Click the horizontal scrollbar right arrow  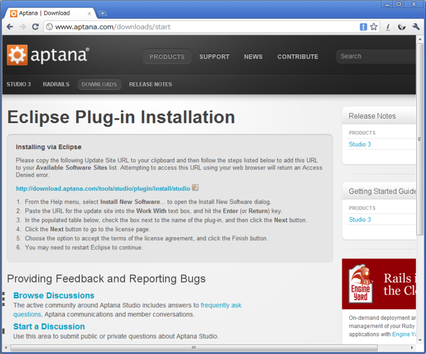(412, 348)
